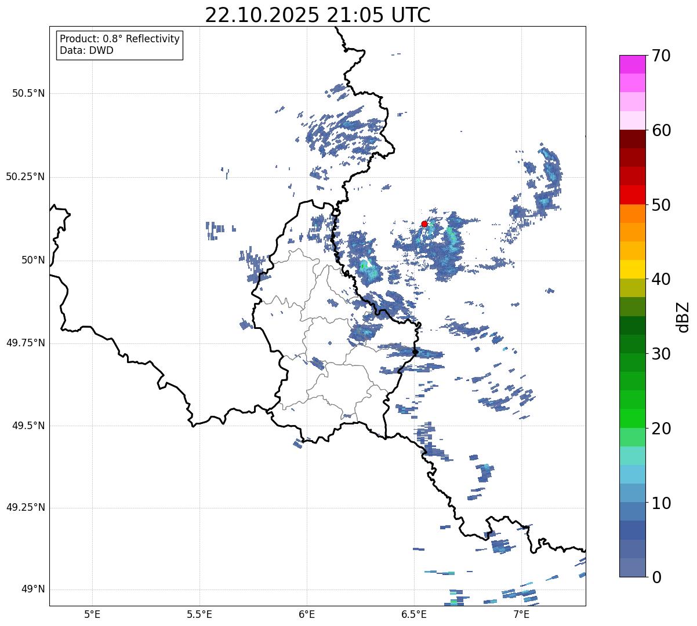Click the 6°E longitude label
Screen dimensions: 697x626
307,614
